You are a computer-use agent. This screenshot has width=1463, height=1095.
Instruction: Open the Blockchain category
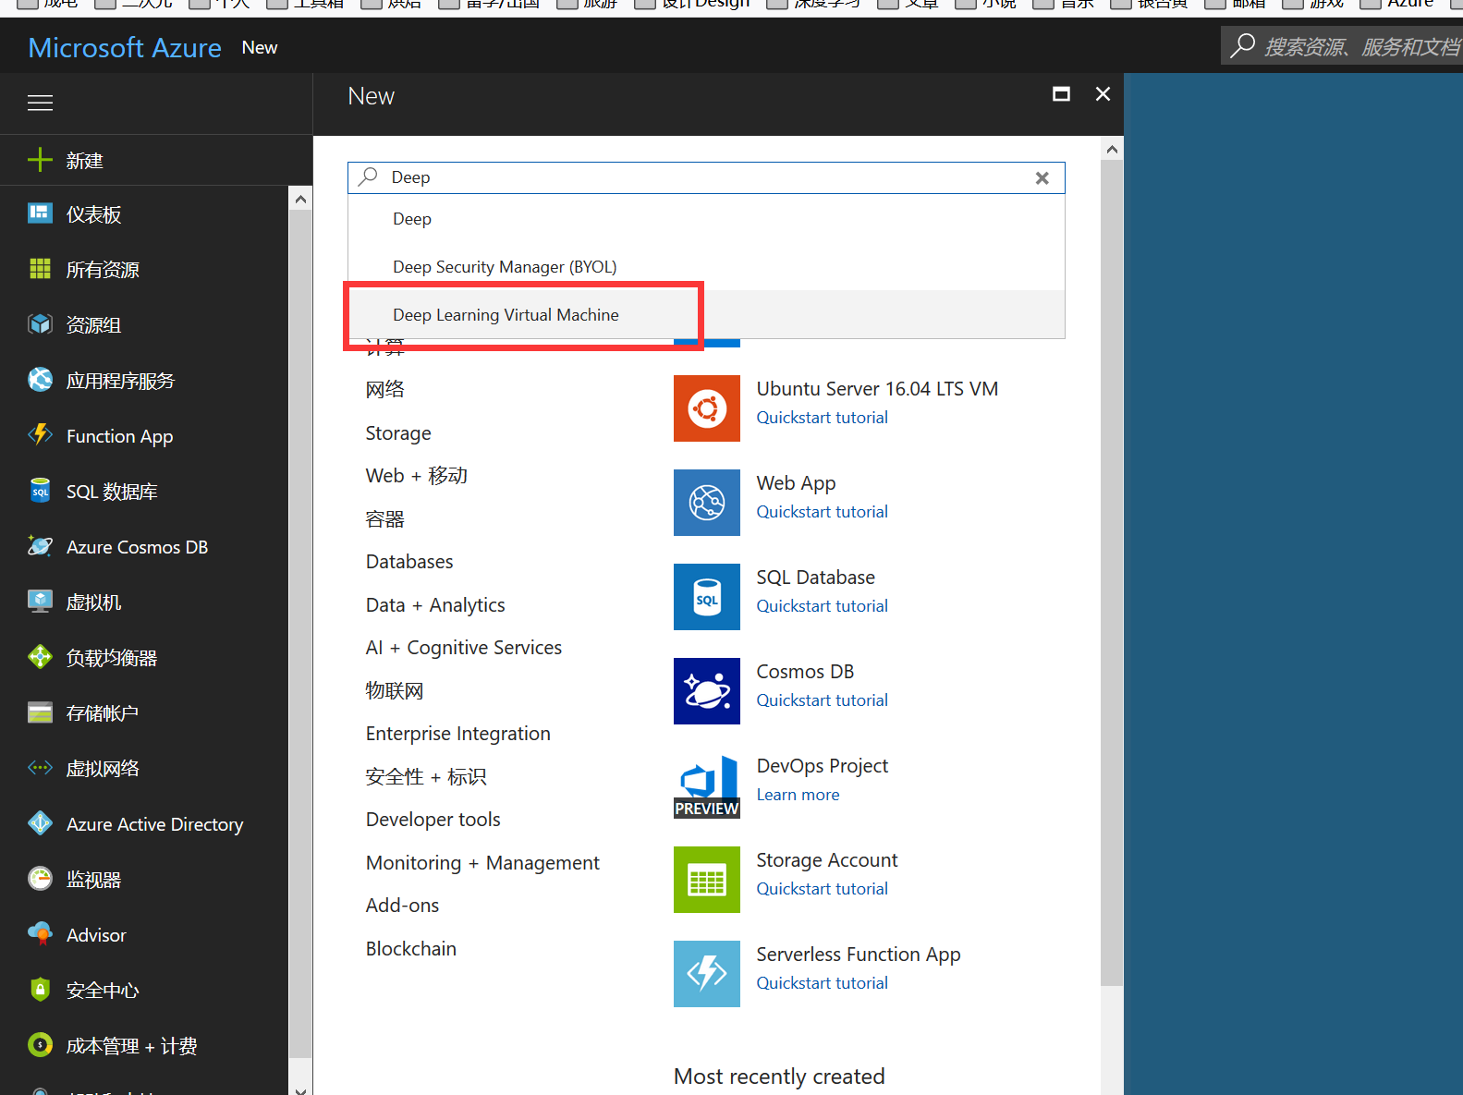411,949
